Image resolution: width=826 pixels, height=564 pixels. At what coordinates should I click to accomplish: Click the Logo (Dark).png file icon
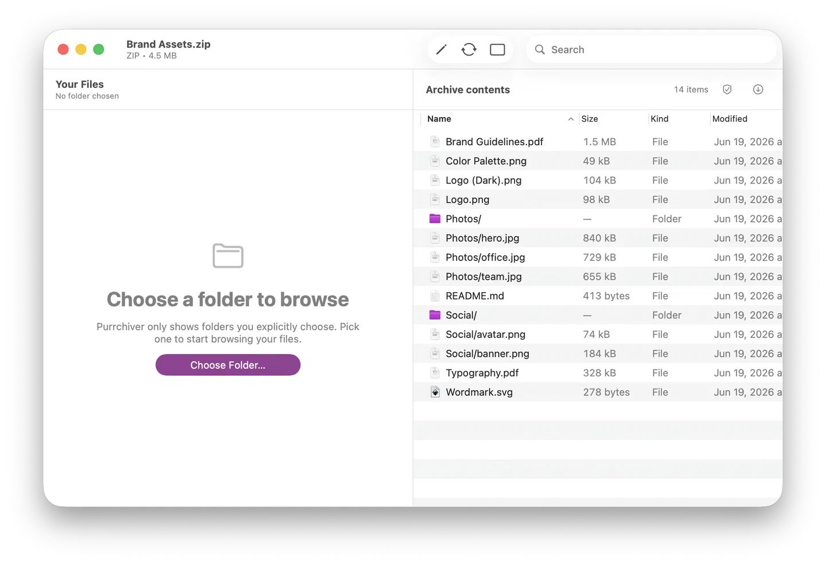click(435, 180)
